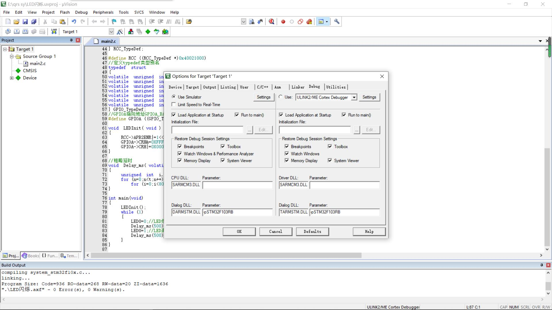Open Manage Run-Time Environment green diamond icon

click(x=148, y=32)
